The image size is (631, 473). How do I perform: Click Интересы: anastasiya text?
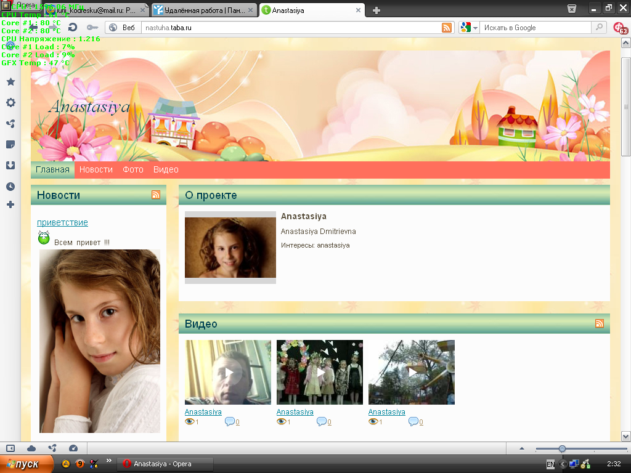click(315, 245)
